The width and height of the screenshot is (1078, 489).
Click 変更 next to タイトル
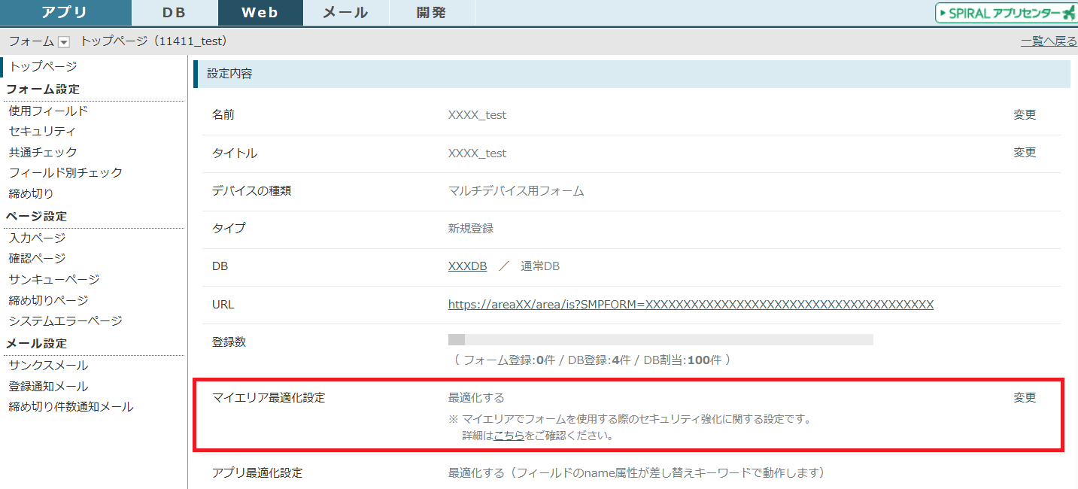click(x=1025, y=152)
